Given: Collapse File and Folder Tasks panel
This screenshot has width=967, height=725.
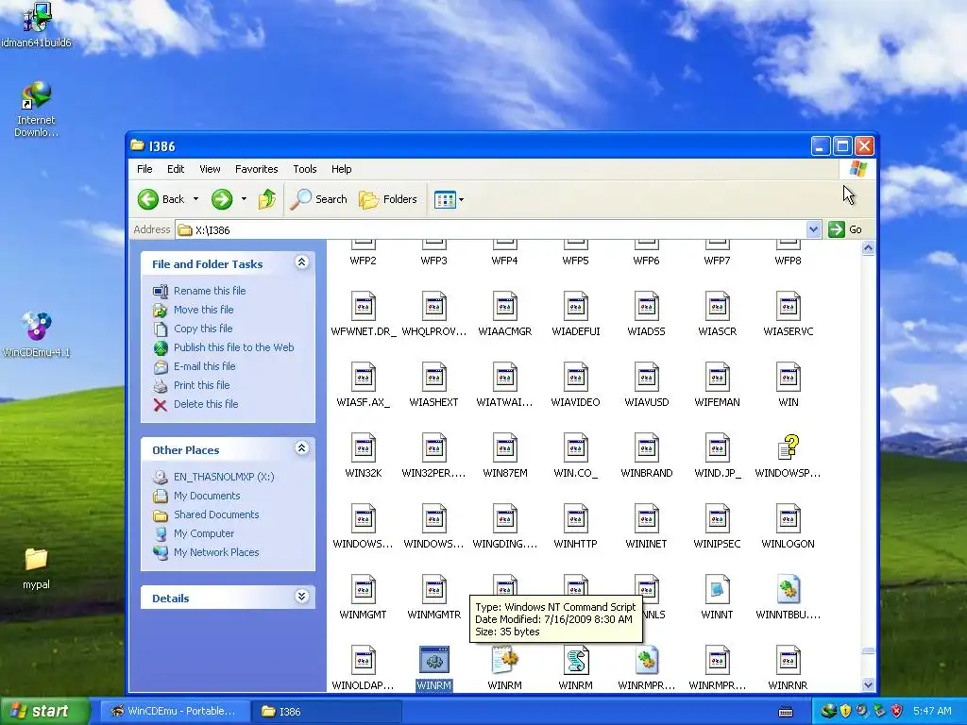Looking at the screenshot, I should 301,262.
